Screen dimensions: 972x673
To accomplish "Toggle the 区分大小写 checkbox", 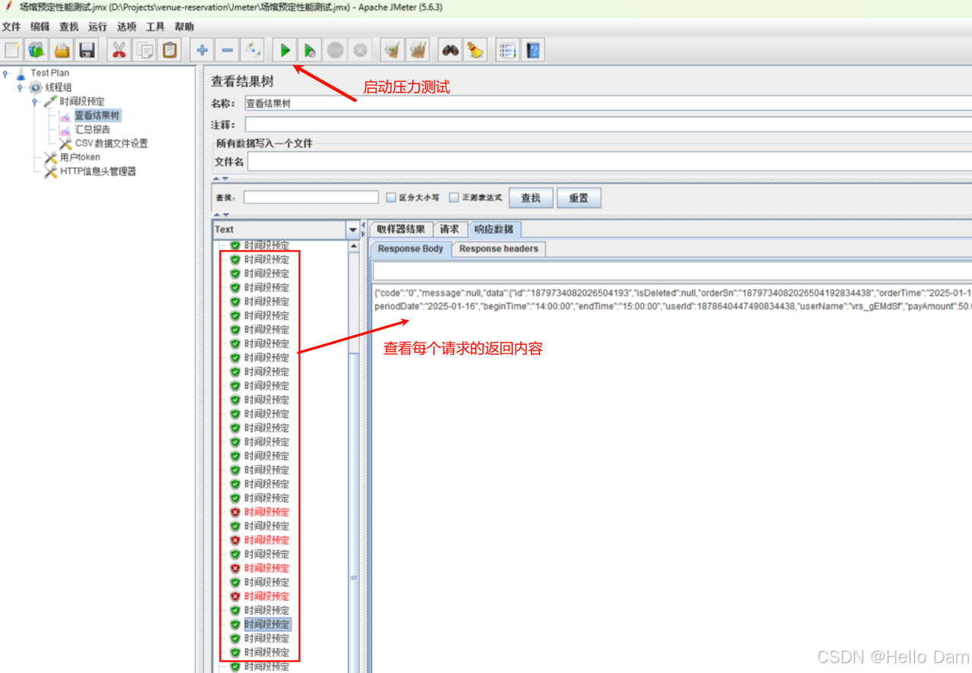I will pyautogui.click(x=391, y=197).
